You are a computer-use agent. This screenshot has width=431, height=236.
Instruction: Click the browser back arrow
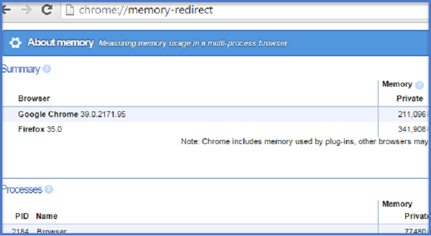pos(6,10)
